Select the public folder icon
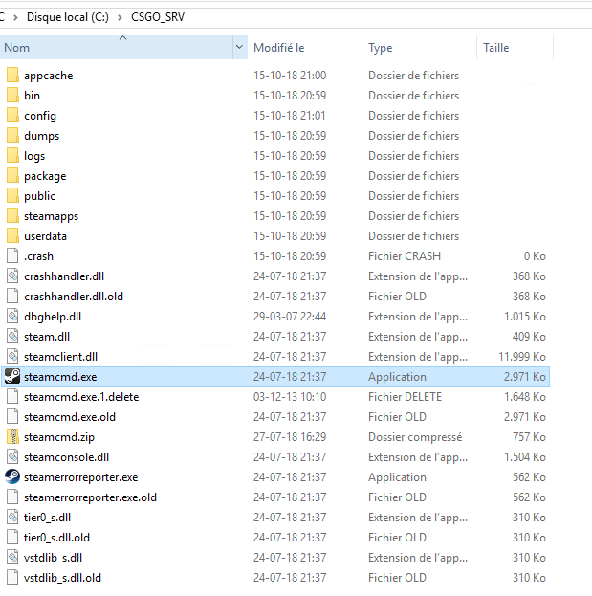This screenshot has height=596, width=592. point(12,196)
